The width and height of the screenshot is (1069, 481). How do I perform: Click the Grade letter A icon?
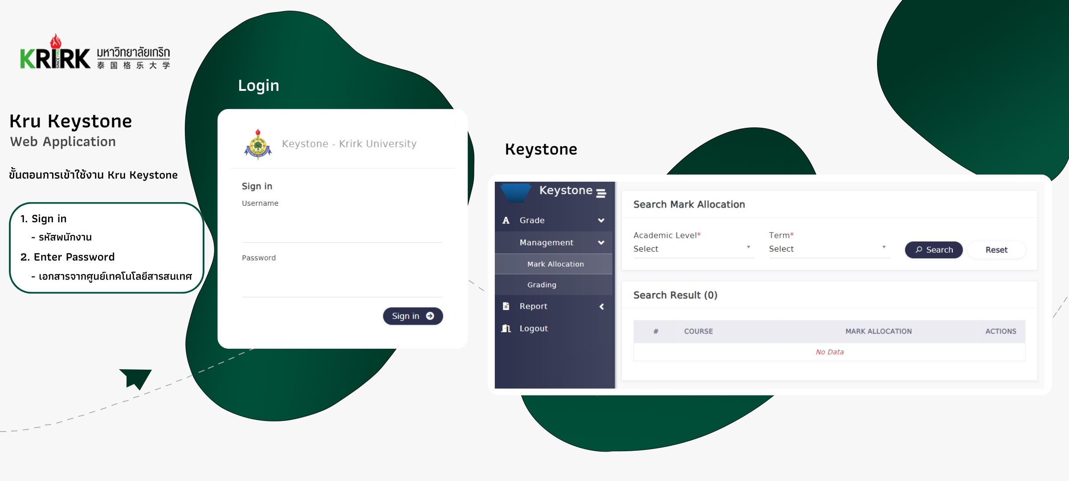tap(506, 220)
